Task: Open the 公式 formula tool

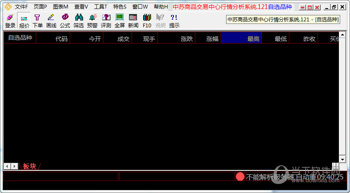Action: 65,21
